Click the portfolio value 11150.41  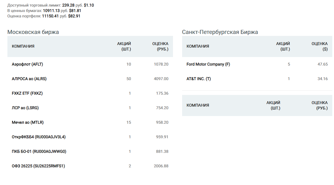coord(50,16)
